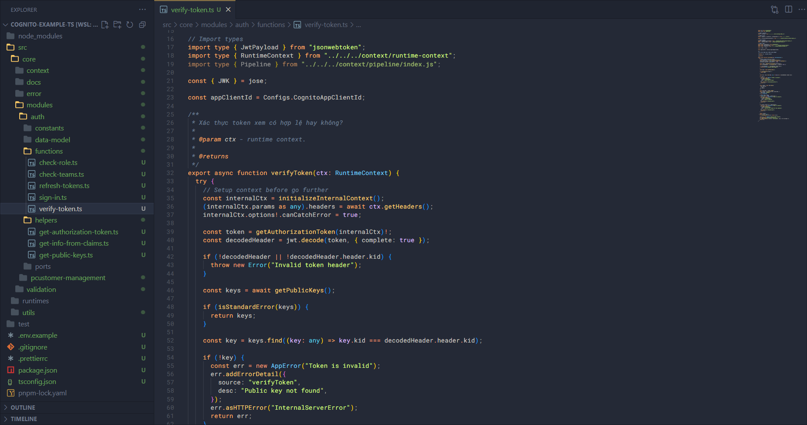Click the compare changes icon in editor toolbar
Image resolution: width=807 pixels, height=425 pixels.
(x=775, y=10)
